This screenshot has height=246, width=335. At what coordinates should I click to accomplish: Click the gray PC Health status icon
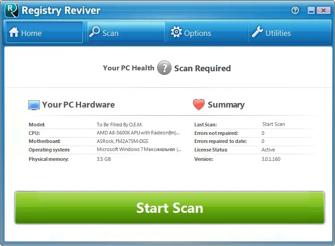point(164,68)
